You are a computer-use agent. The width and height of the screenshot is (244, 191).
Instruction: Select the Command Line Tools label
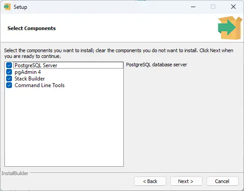(x=39, y=85)
